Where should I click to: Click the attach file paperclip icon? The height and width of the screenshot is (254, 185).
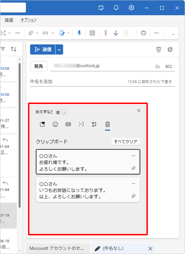(x=31, y=33)
